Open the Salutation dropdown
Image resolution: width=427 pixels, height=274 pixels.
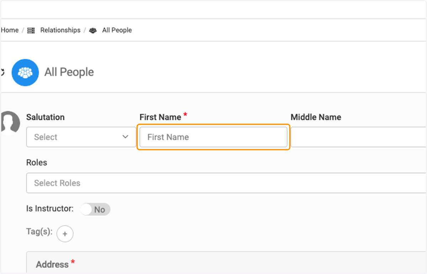81,137
